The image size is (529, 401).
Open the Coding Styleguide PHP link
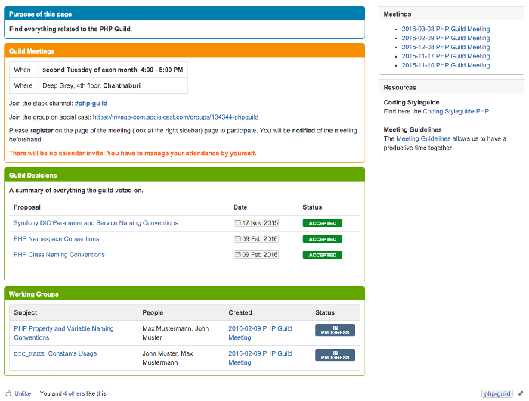click(456, 111)
